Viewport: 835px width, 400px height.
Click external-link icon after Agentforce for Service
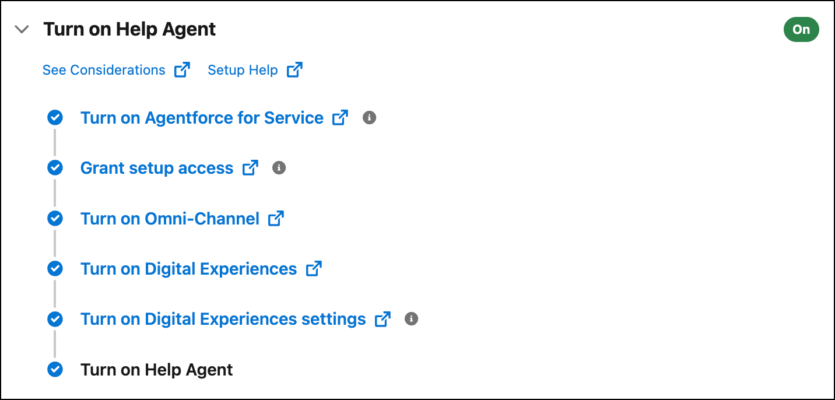tap(340, 118)
